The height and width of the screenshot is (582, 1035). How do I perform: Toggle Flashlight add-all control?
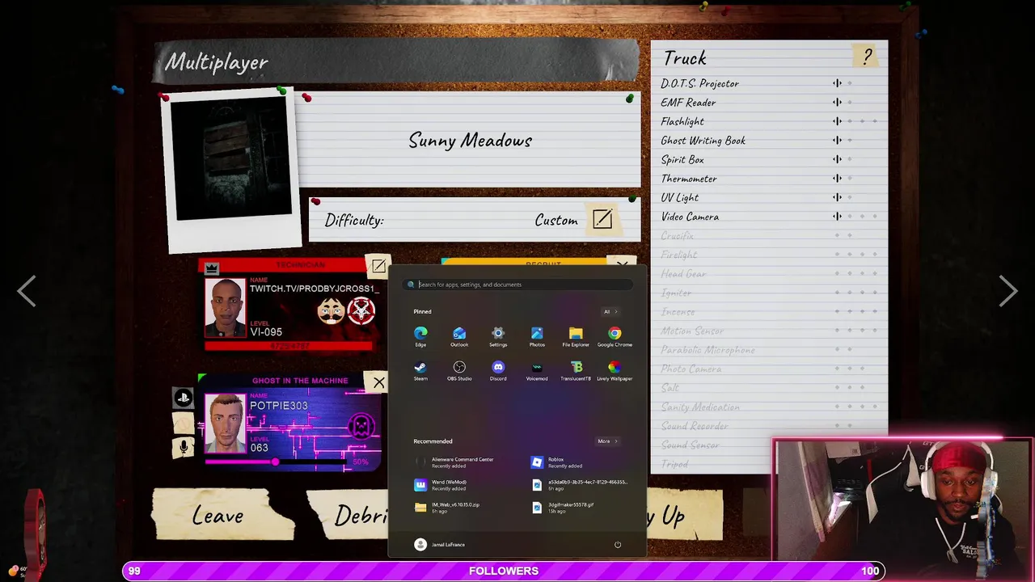pyautogui.click(x=837, y=121)
